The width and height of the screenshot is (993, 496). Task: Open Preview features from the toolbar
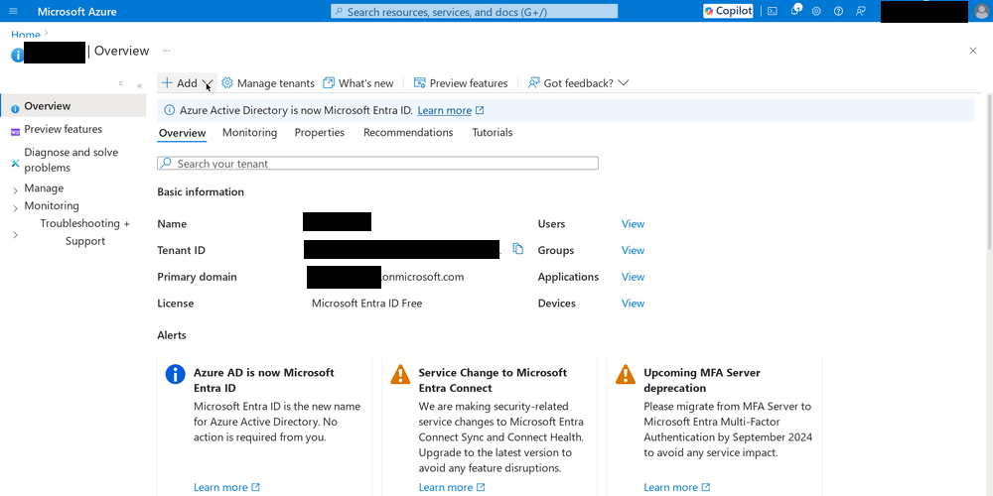461,83
